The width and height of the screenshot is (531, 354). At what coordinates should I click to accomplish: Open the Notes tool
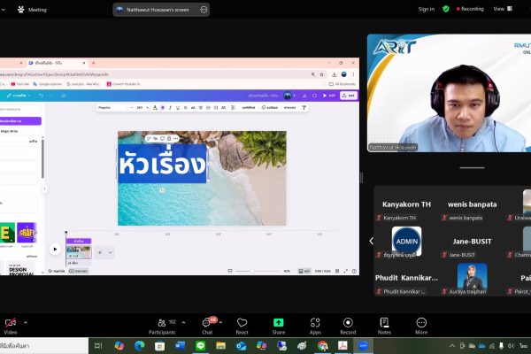(384, 326)
